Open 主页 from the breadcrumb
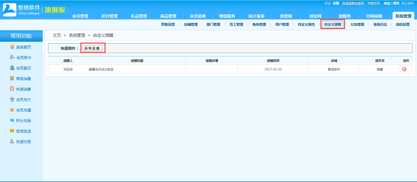The width and height of the screenshot is (417, 182). pos(56,36)
